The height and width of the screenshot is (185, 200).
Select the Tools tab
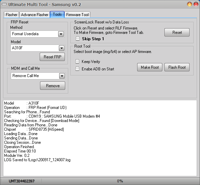coord(57,14)
